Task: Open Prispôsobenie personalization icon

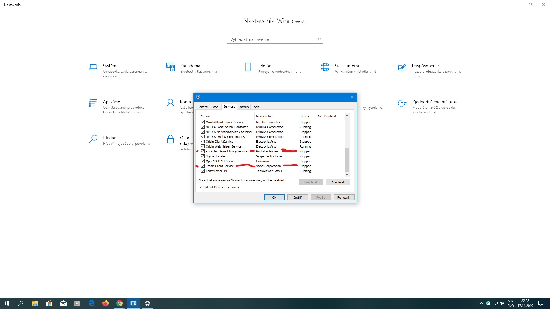Action: pos(402,68)
